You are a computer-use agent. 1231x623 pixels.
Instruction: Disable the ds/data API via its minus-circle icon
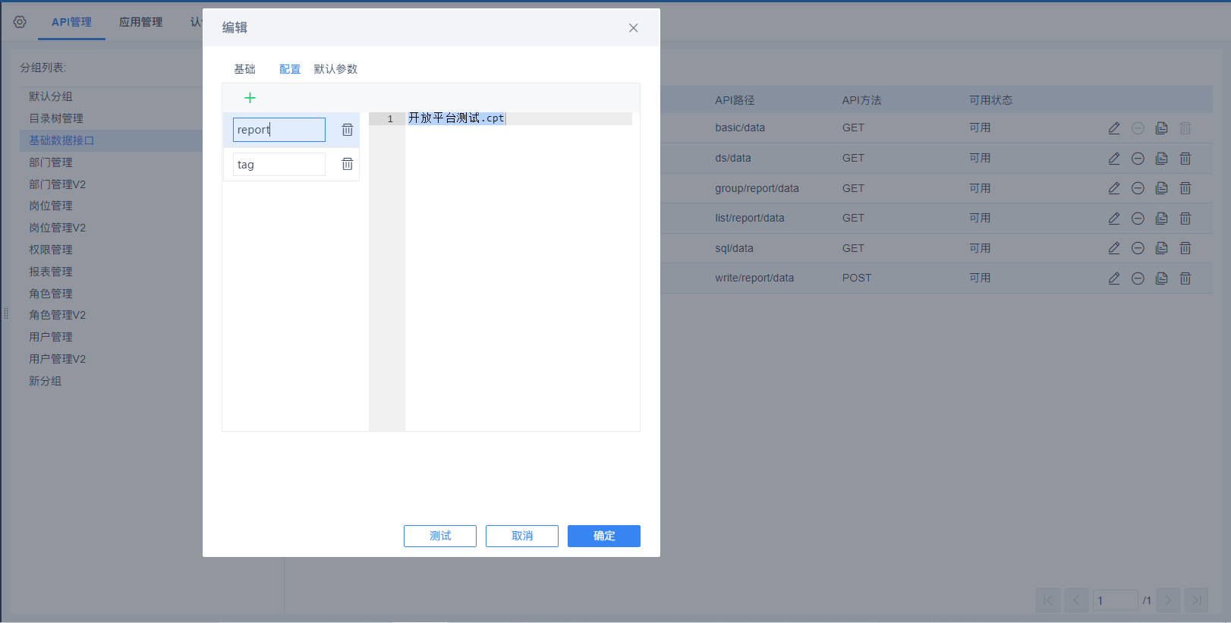[1138, 159]
